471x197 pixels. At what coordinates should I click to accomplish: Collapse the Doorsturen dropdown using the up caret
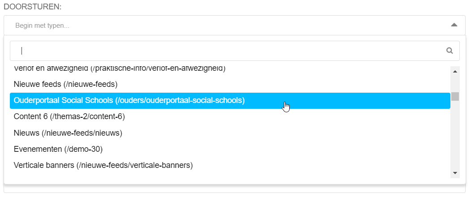click(454, 25)
